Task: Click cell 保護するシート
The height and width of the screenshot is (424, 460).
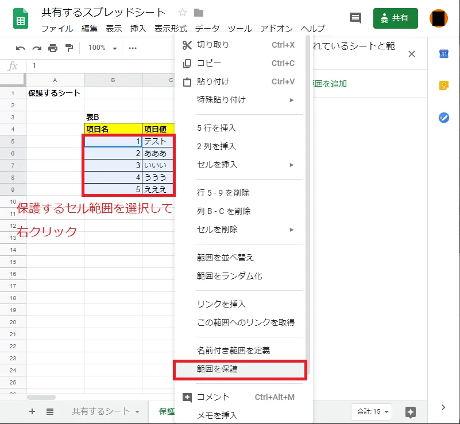Action: [x=55, y=93]
